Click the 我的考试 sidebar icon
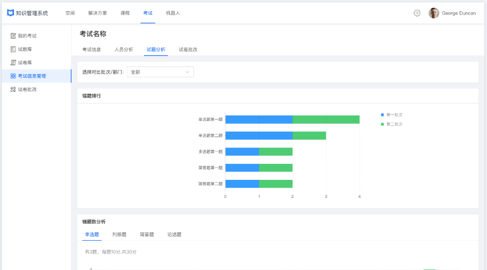487x270 pixels. 13,36
